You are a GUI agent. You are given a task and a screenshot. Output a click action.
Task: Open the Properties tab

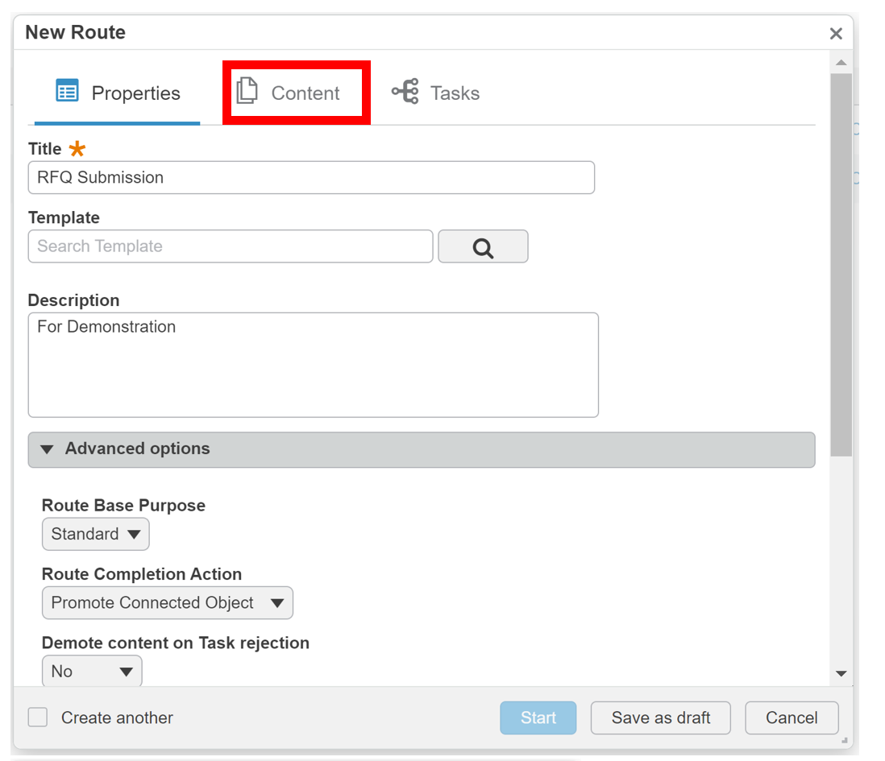(x=118, y=93)
